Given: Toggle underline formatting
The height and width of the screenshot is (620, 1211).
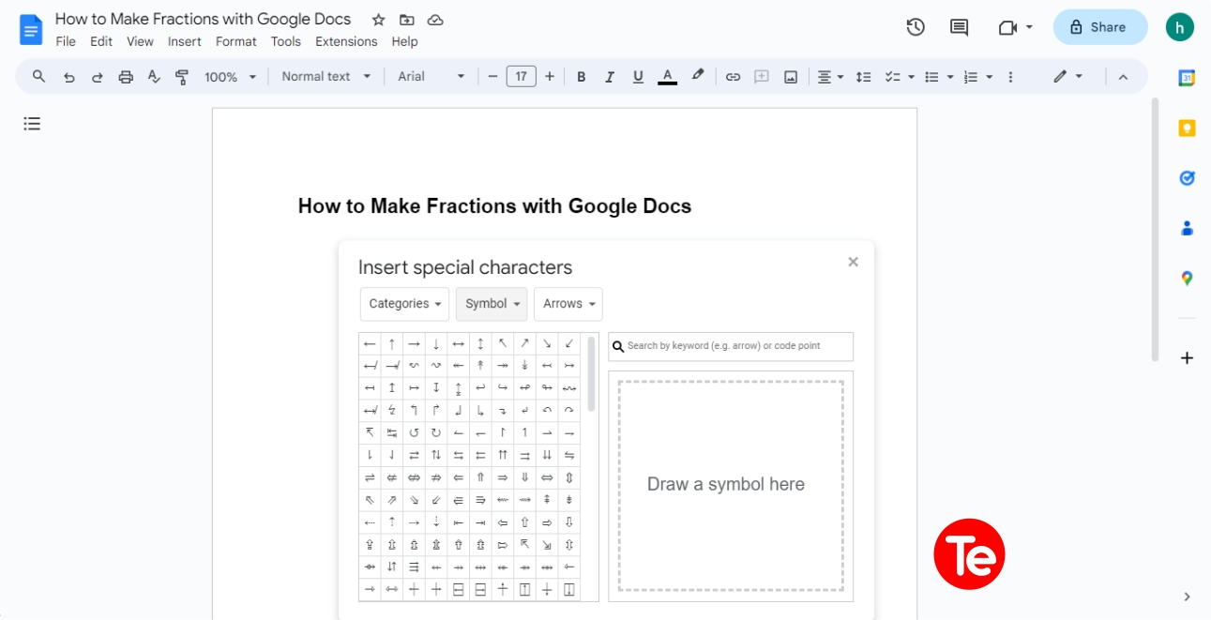Looking at the screenshot, I should tap(638, 77).
